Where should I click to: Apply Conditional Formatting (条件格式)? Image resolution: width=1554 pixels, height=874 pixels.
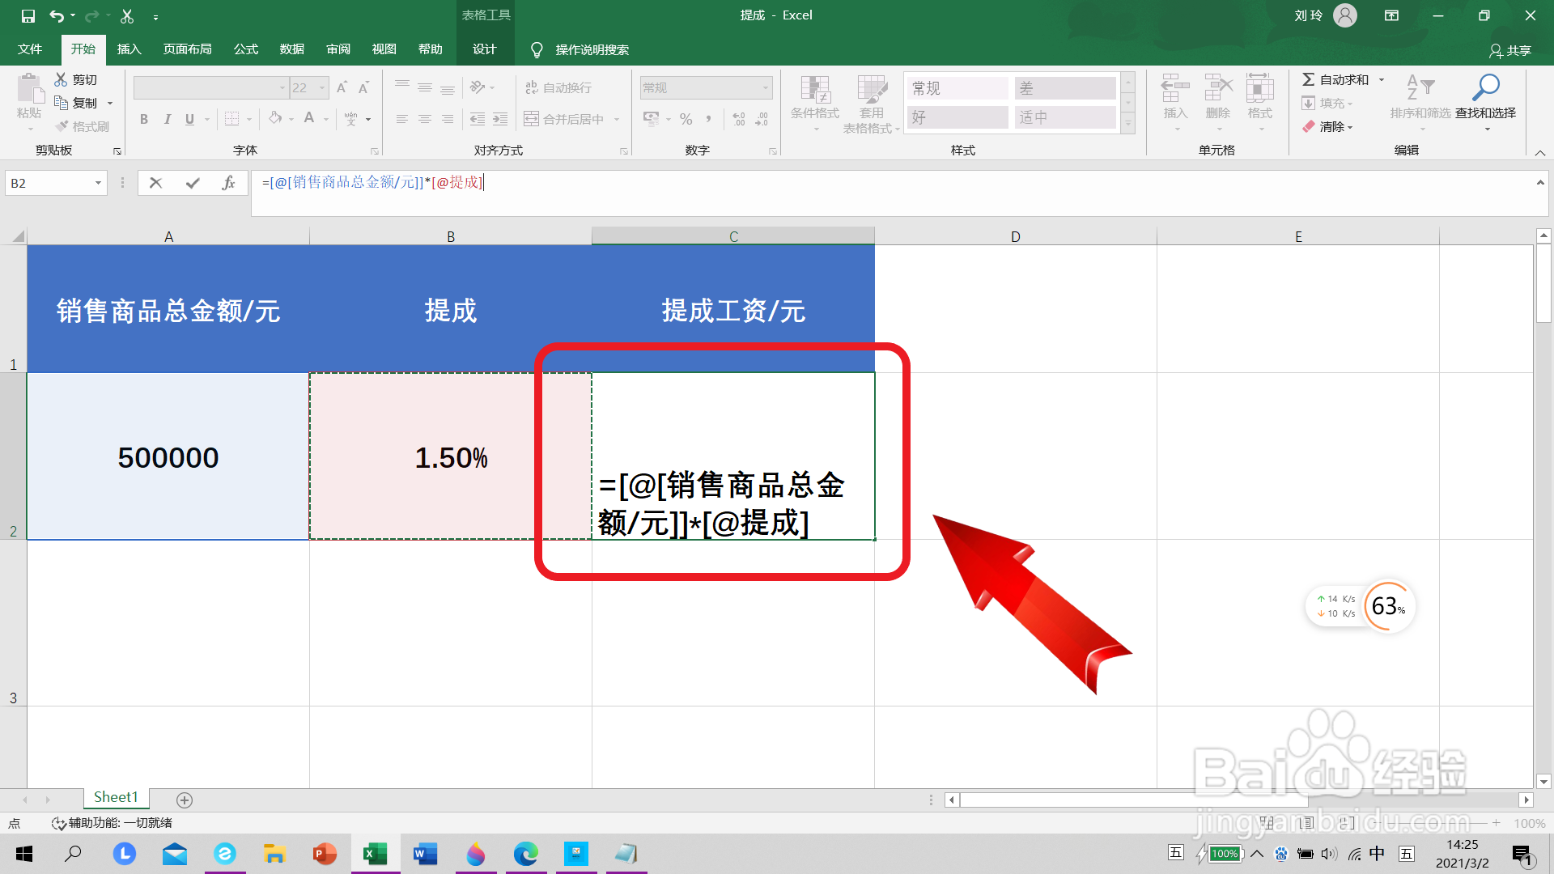click(x=815, y=103)
